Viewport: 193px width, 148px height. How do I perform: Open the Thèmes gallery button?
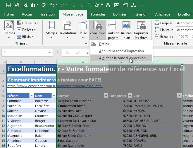(9, 30)
